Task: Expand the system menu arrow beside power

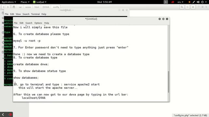Action: click(x=206, y=2)
